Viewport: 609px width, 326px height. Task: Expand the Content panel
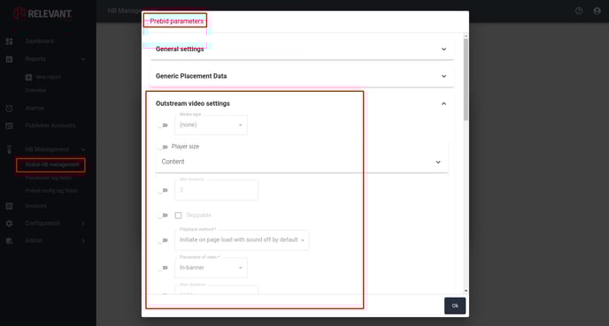point(302,162)
